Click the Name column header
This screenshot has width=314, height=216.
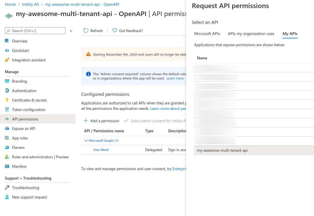tap(202, 58)
